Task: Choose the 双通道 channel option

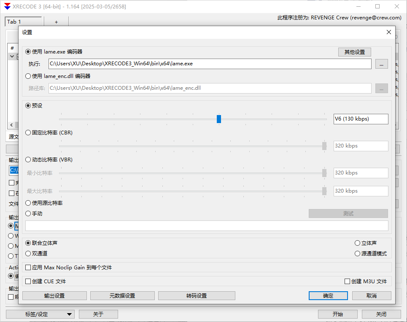Action: pyautogui.click(x=28, y=253)
